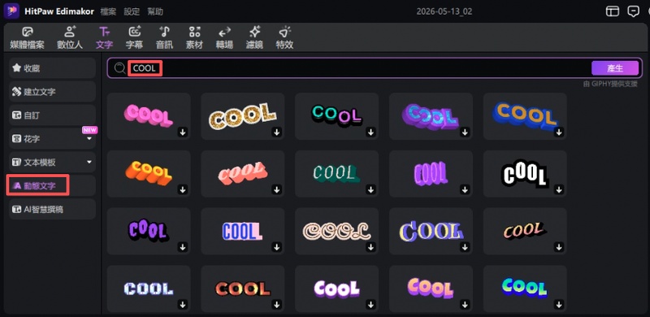This screenshot has width=650, height=317.
Task: Select 自訂 custom in the sidebar
Action: (52, 115)
